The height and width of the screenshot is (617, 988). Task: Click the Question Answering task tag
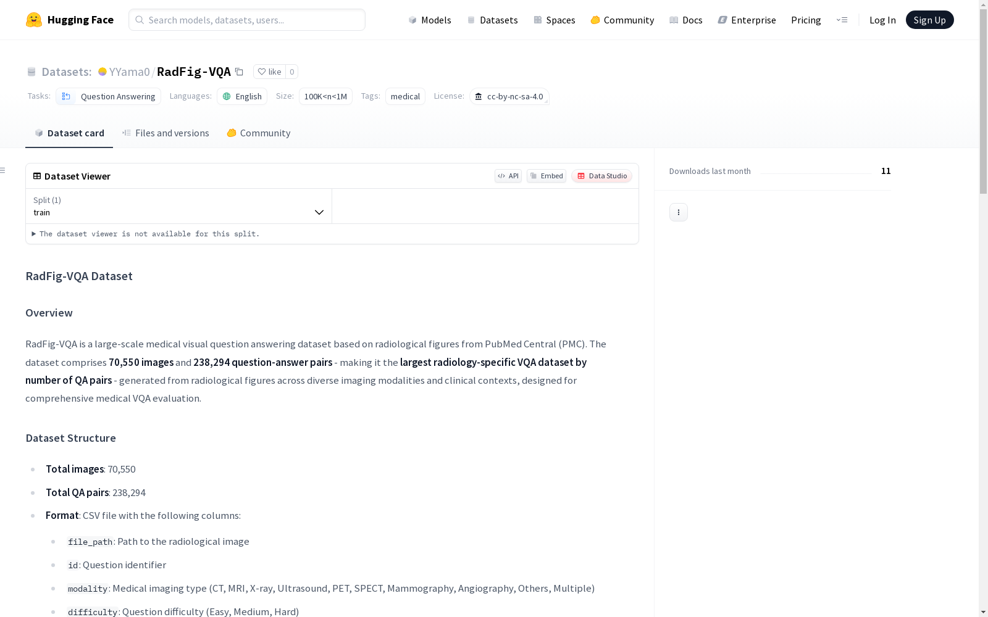[x=109, y=96]
